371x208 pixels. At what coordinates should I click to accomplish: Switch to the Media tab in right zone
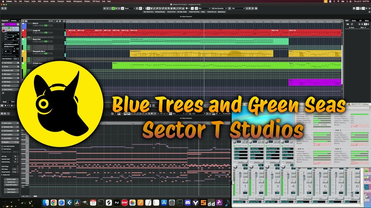(354, 21)
